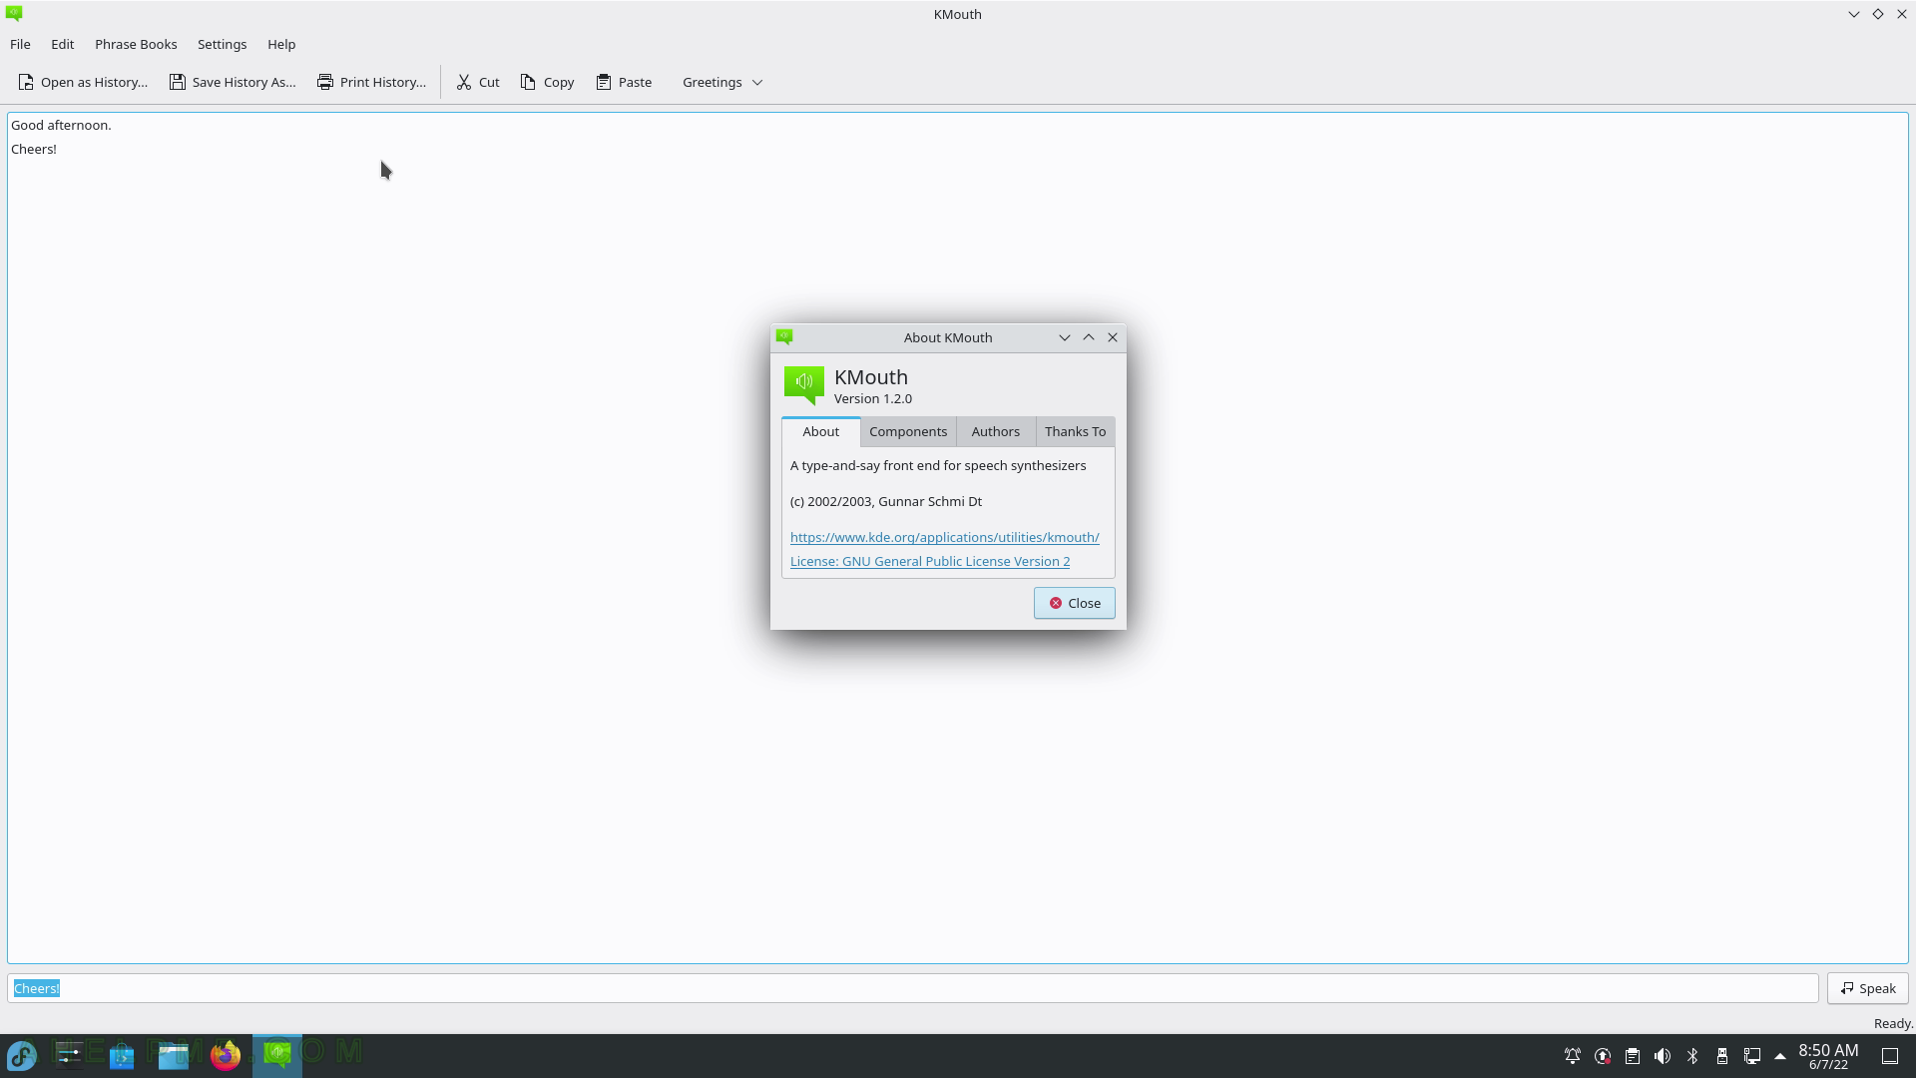Viewport: 1916px width, 1078px height.
Task: Switch to the Thanks To tab
Action: (1075, 431)
